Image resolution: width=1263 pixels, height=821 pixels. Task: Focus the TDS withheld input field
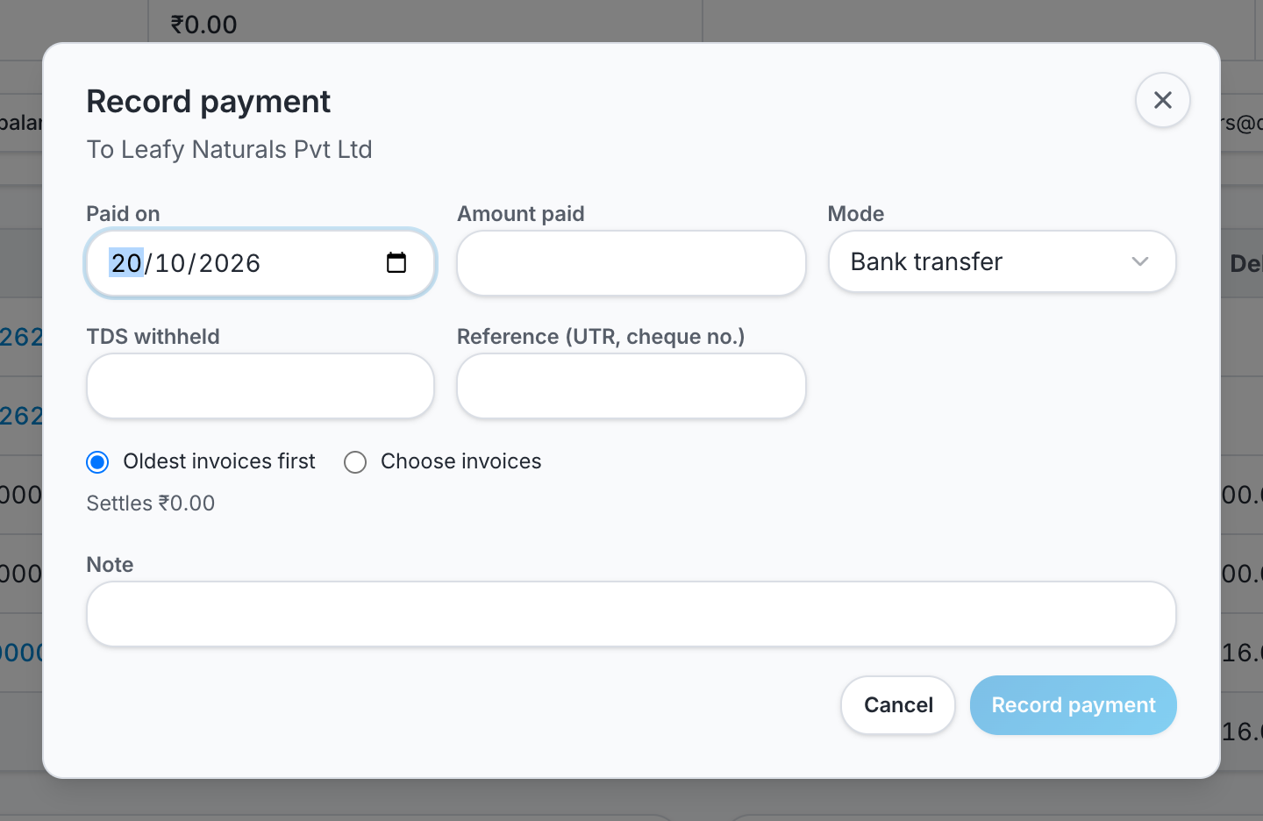pyautogui.click(x=260, y=386)
